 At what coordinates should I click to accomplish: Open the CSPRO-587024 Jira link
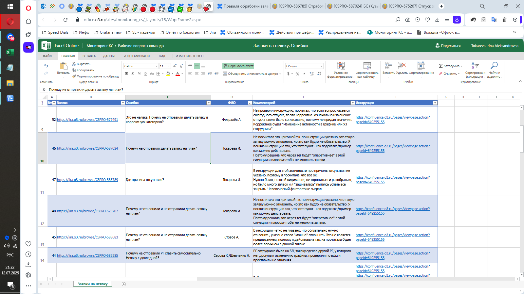[87, 148]
